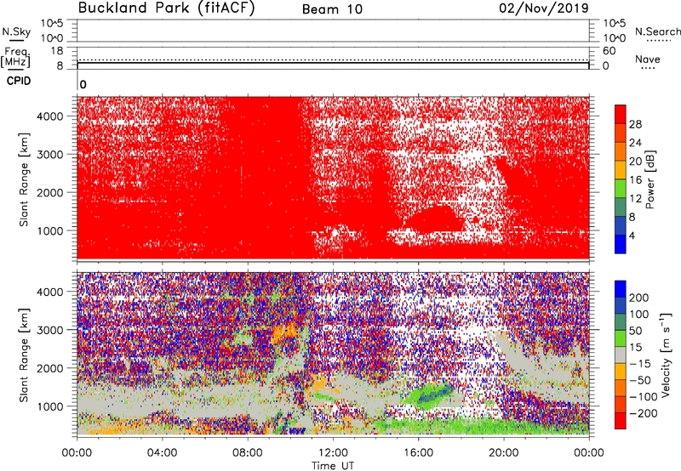Image resolution: width=681 pixels, height=471 pixels.
Task: Click the "Velocity [m s-1]" colorbar title
Action: [x=666, y=355]
